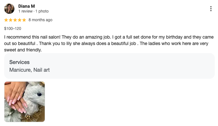Click the $100–120 price range label
The height and width of the screenshot is (126, 218).
tap(13, 29)
